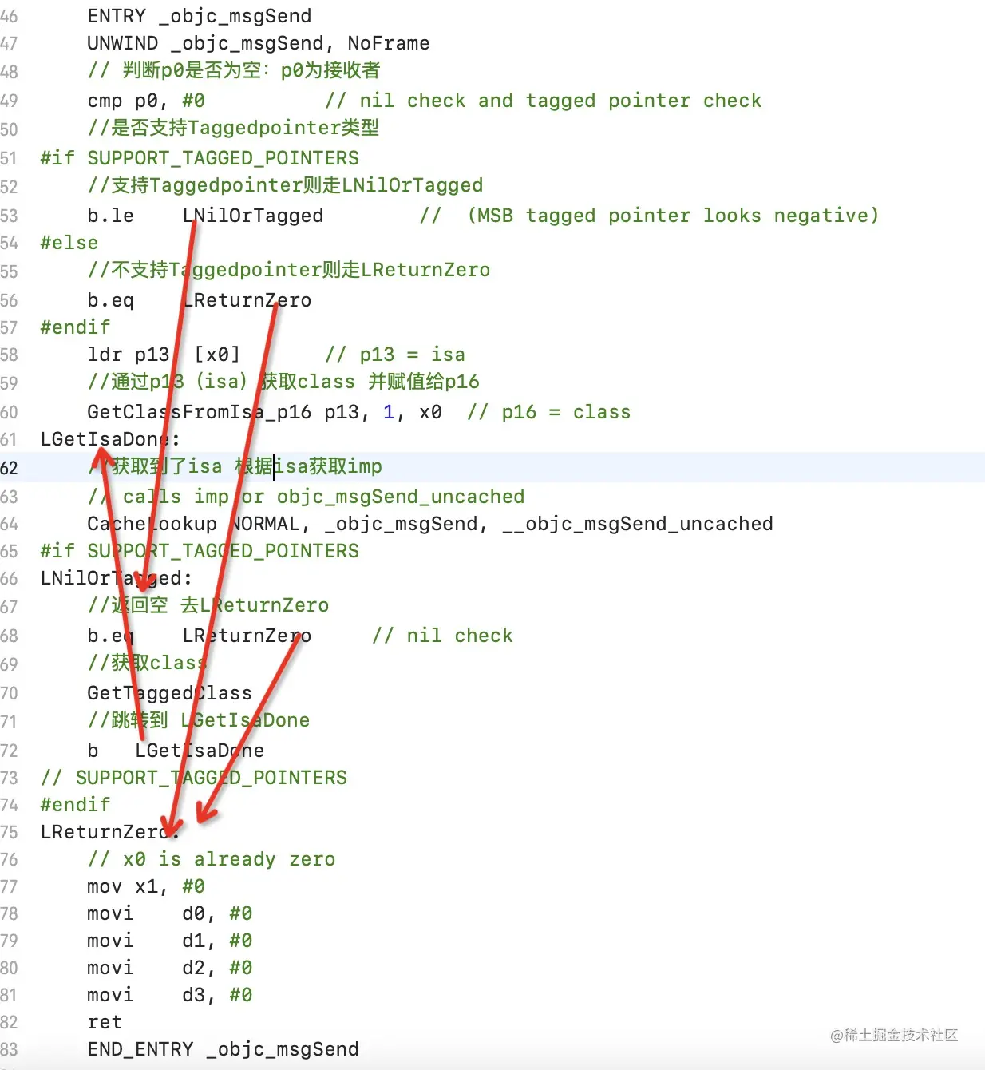Screen dimensions: 985x1070
Task: Click the 'LGetIsaDone:' label on line 61
Action: 110,439
